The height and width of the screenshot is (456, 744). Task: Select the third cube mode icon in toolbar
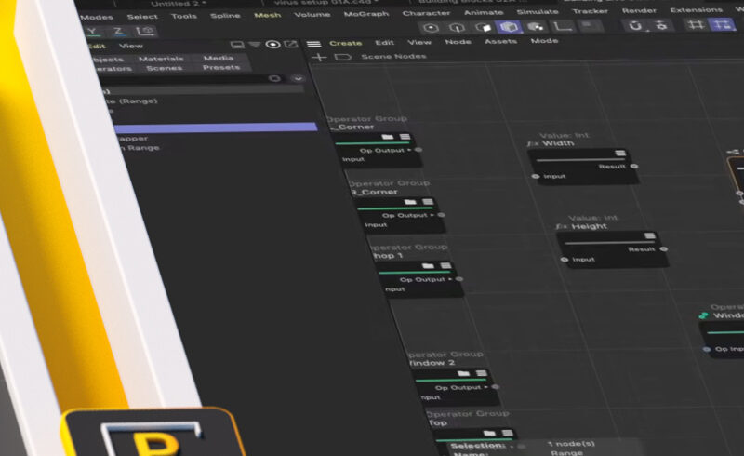coord(483,27)
